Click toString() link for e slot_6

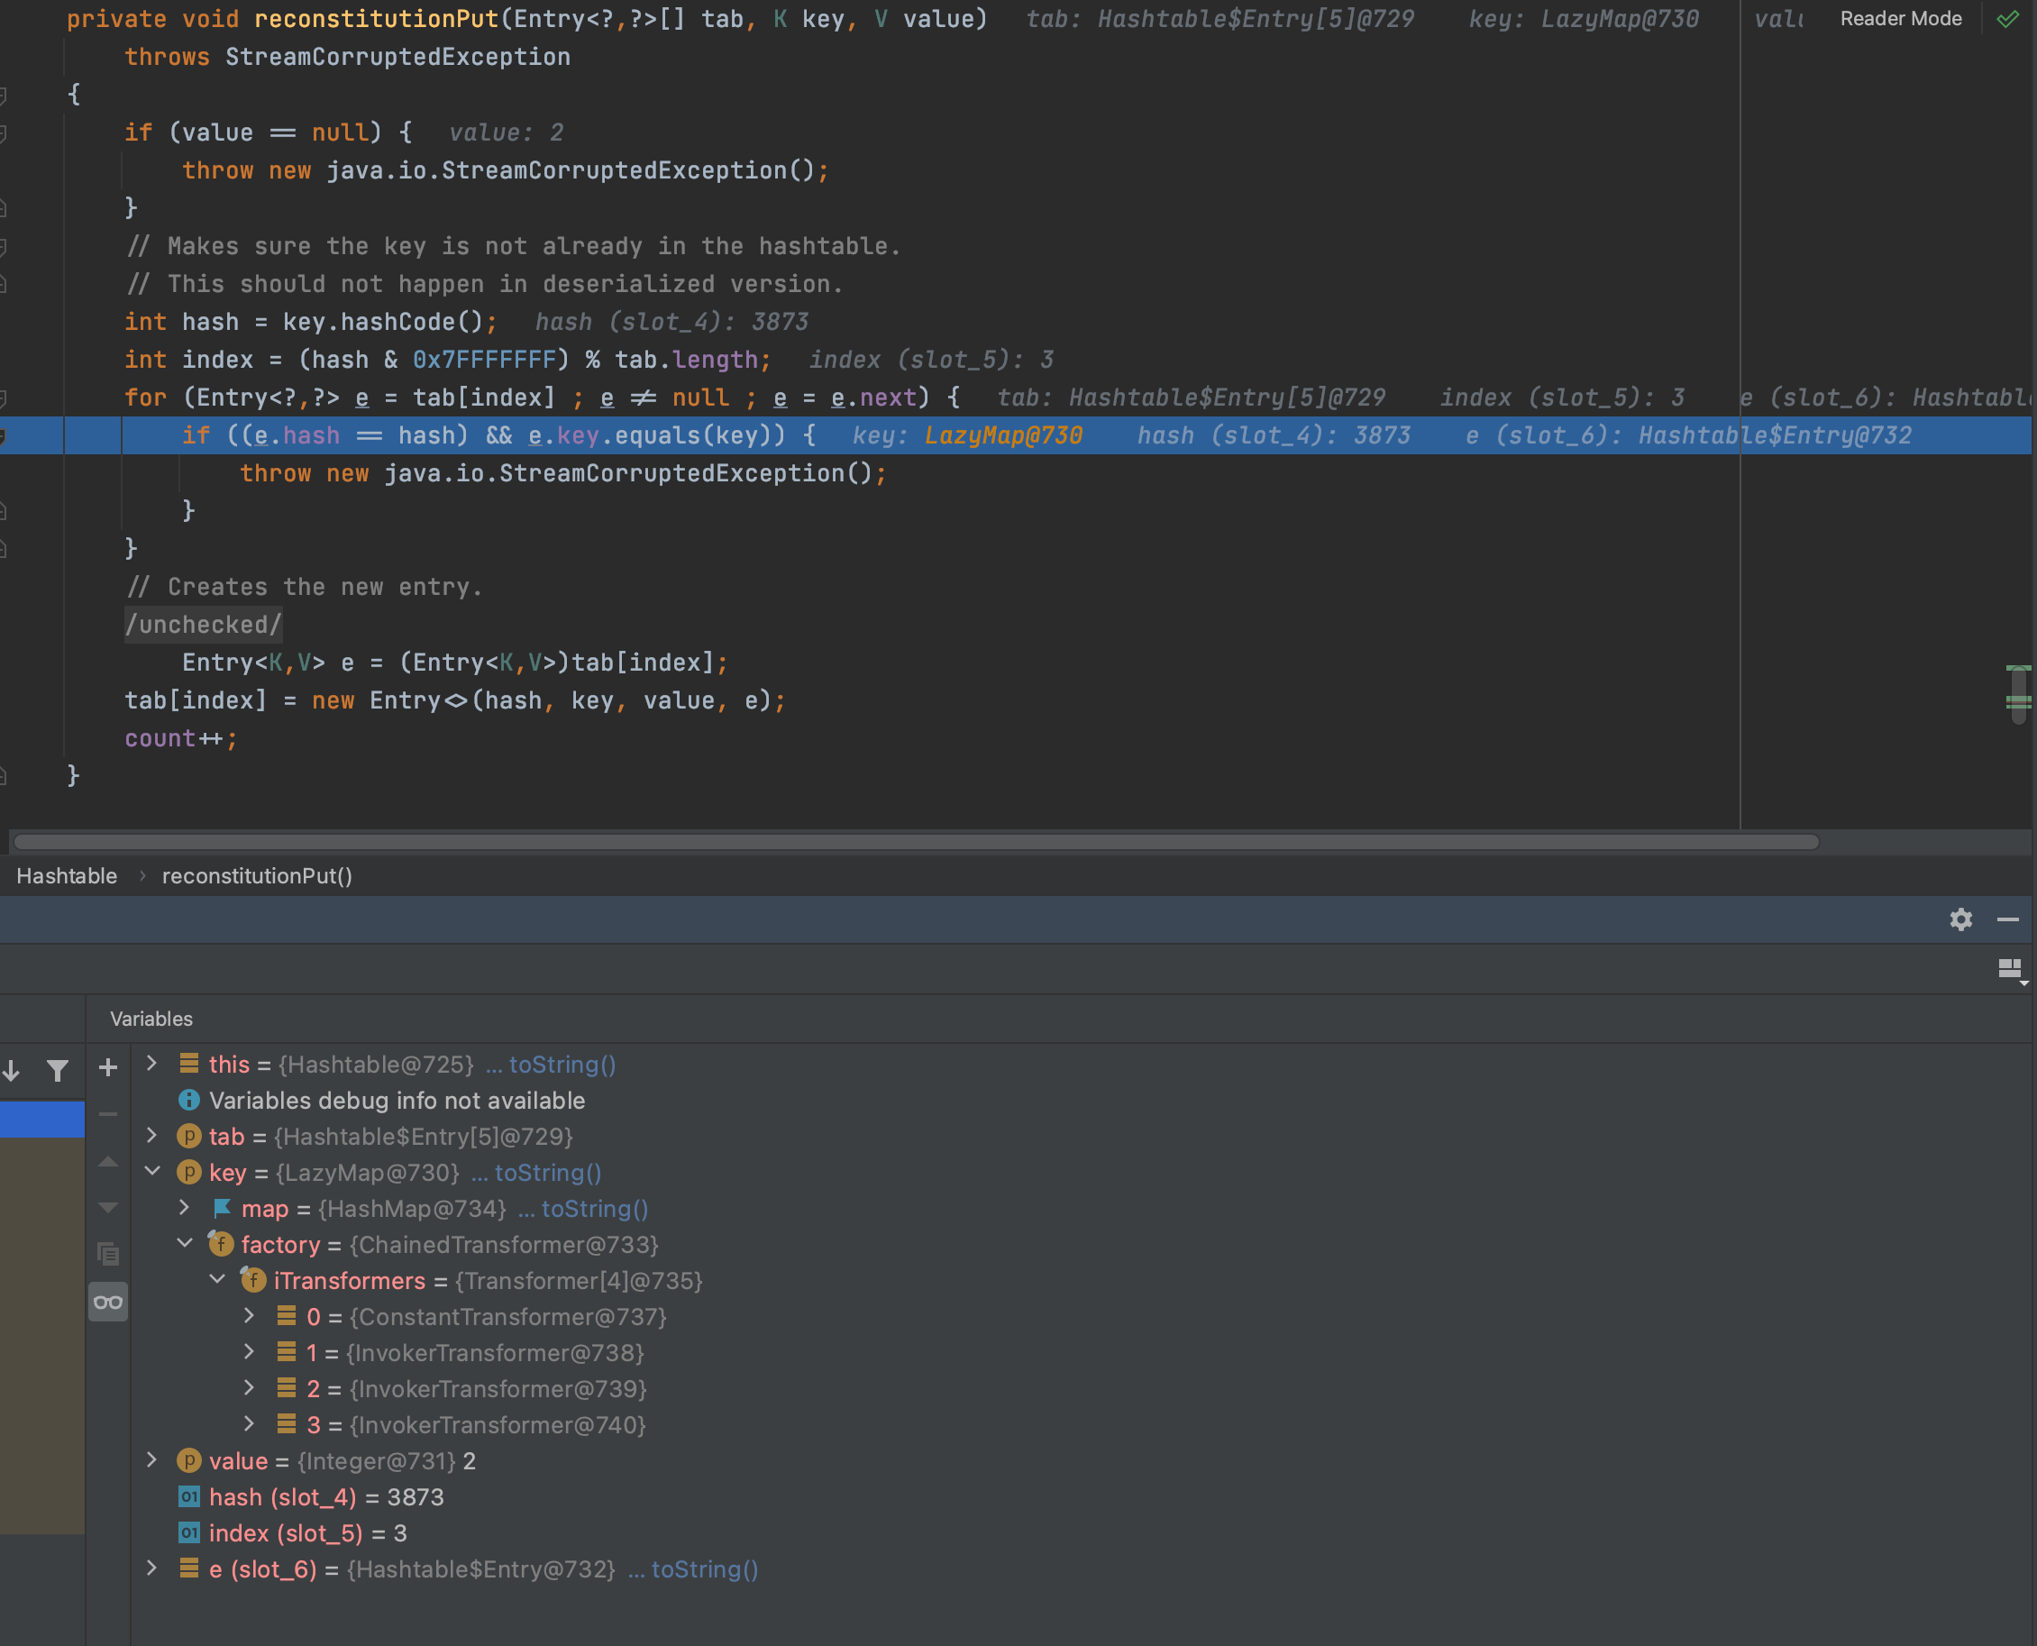point(704,1568)
